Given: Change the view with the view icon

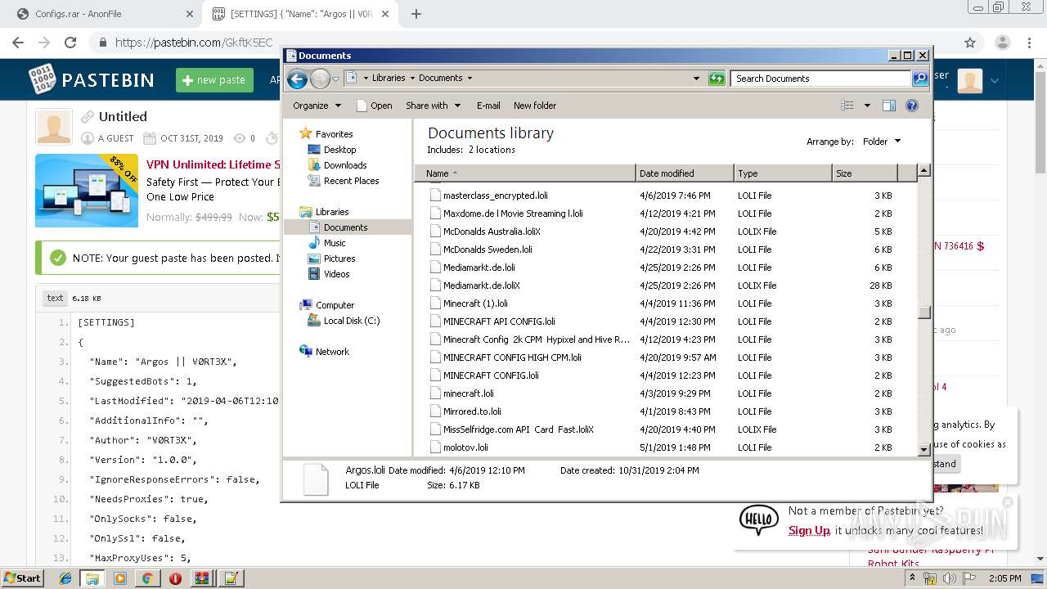Looking at the screenshot, I should [847, 106].
